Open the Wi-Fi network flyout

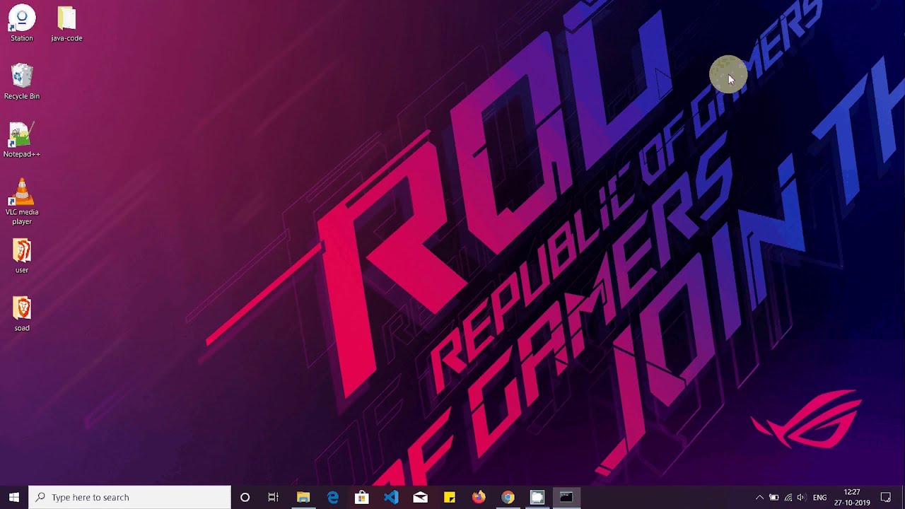(788, 497)
